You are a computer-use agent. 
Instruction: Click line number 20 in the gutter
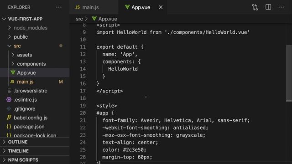[x=83, y=113]
